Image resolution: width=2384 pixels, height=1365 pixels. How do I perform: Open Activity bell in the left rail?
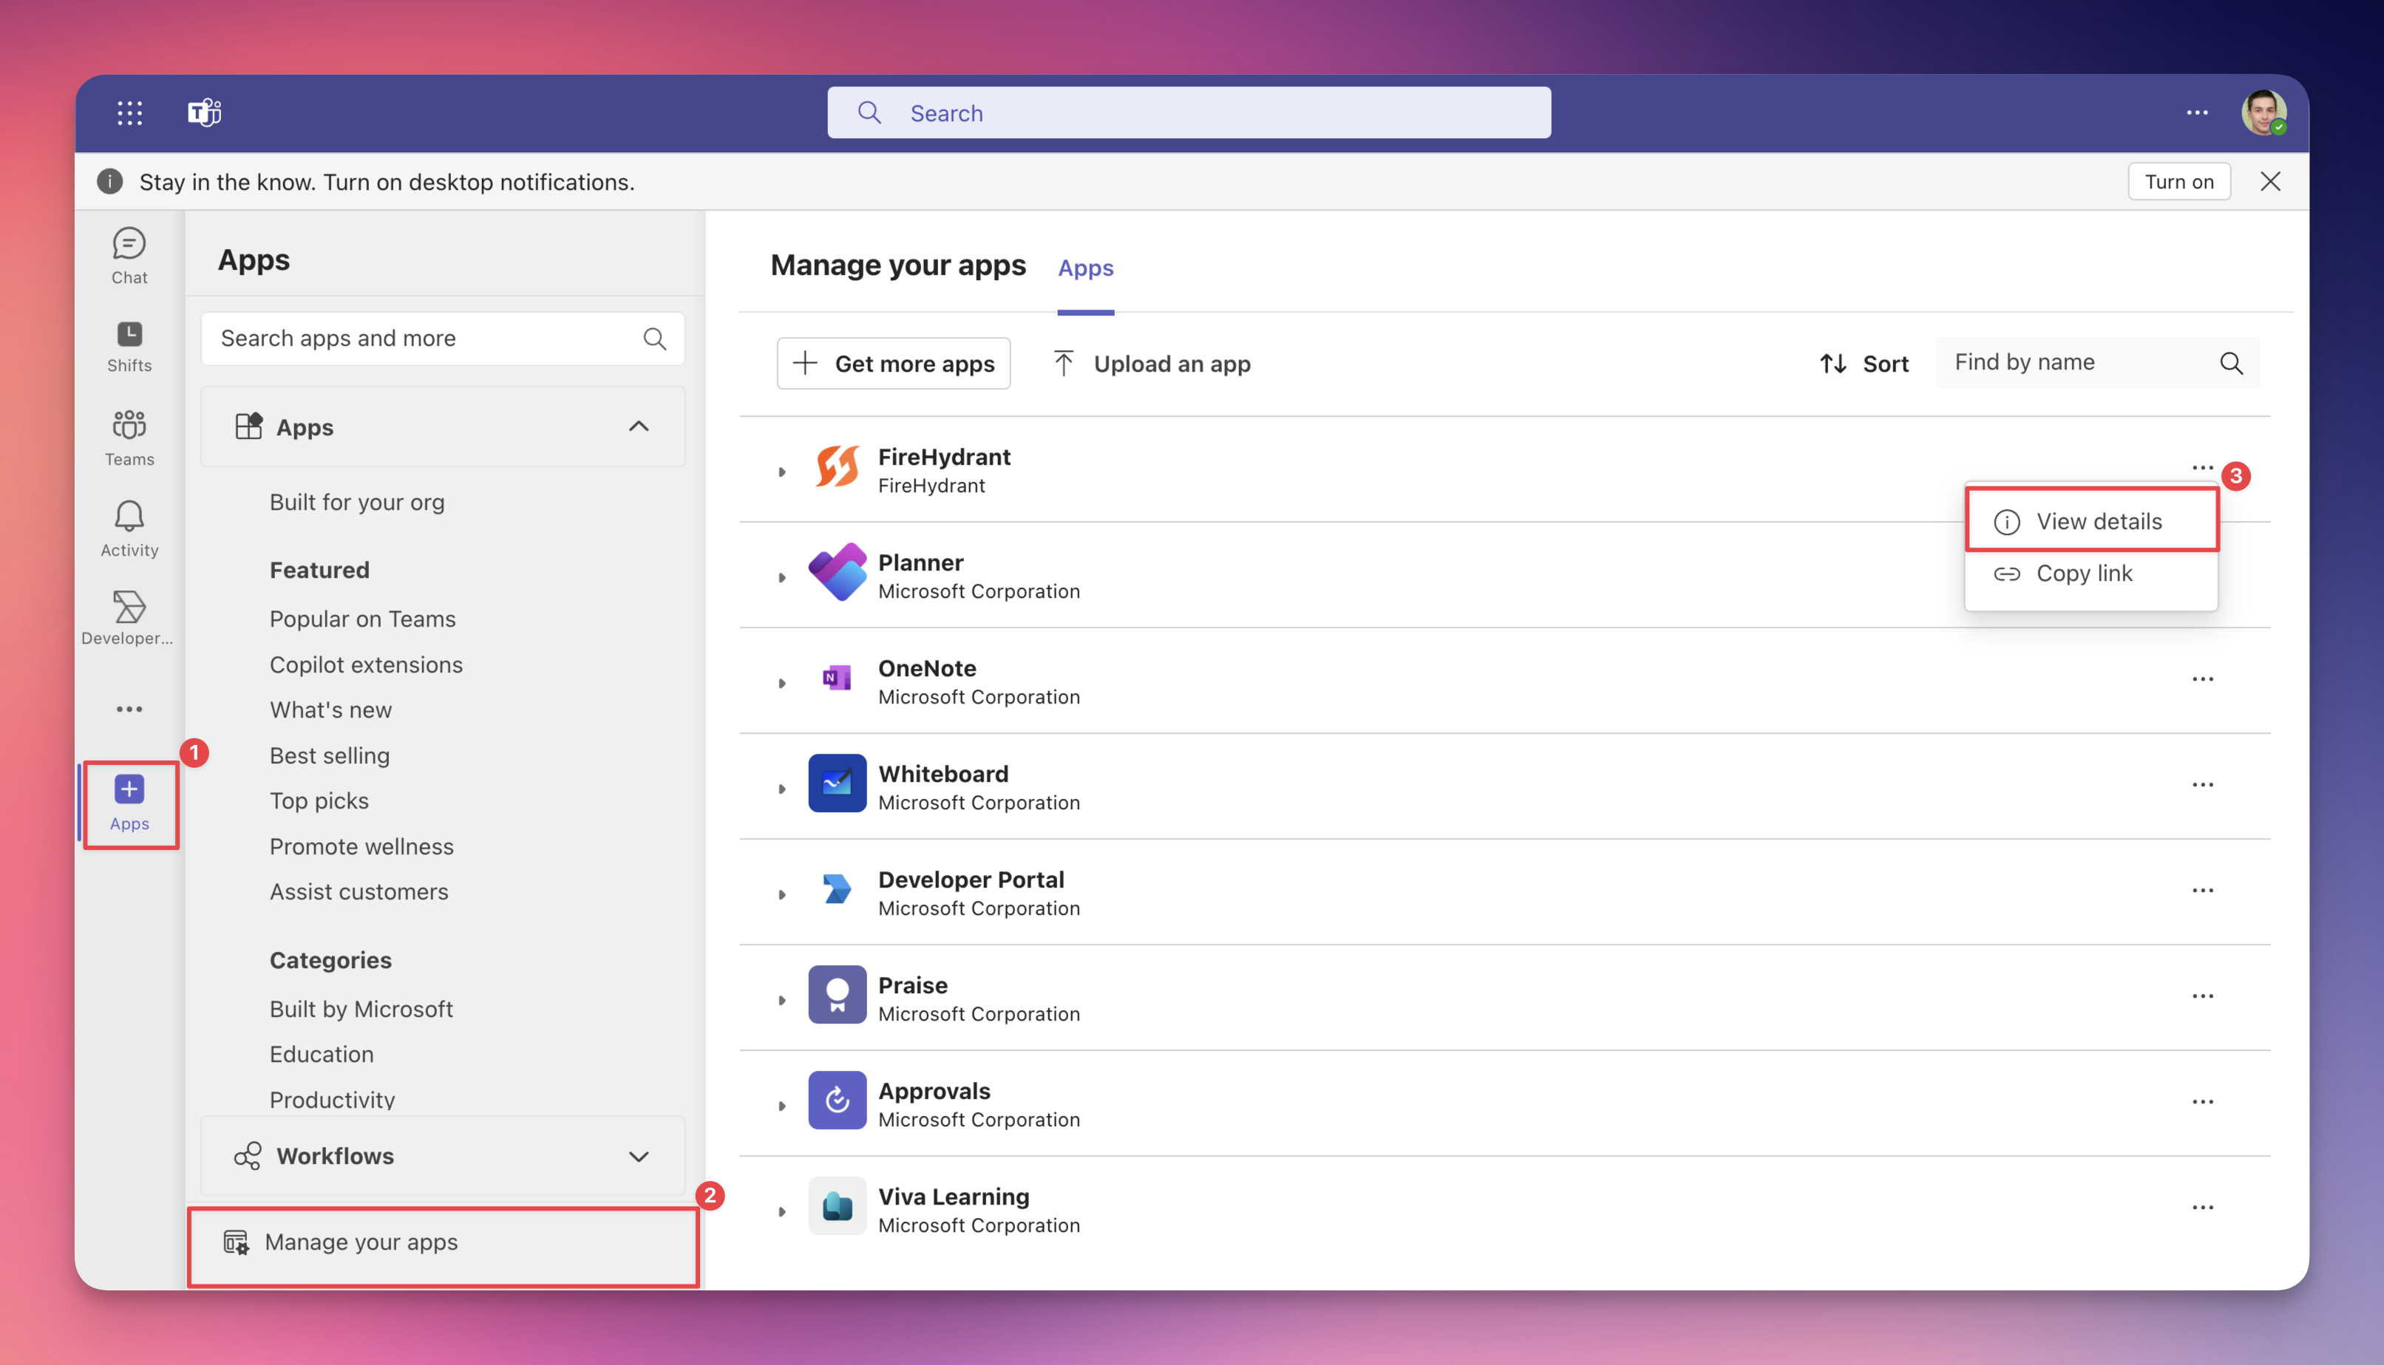(129, 528)
